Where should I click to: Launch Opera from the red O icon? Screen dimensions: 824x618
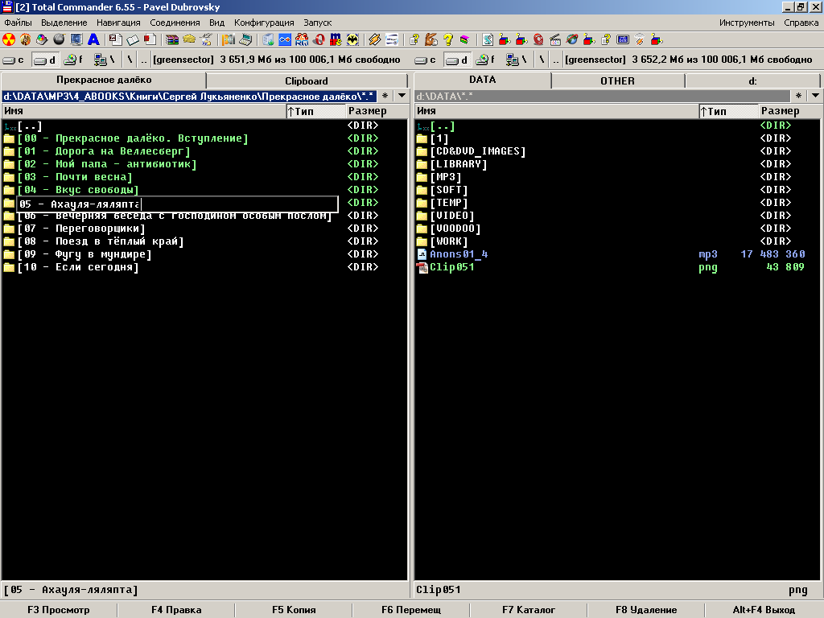point(319,39)
